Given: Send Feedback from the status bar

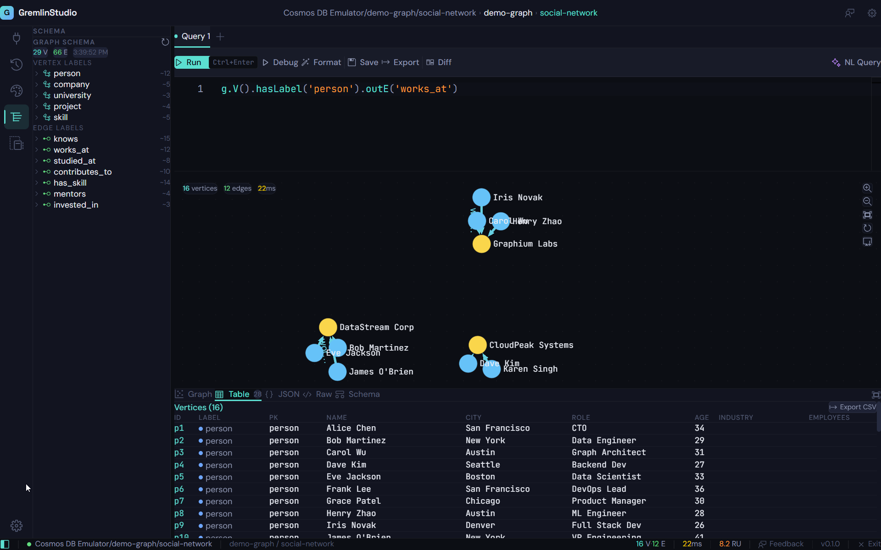Looking at the screenshot, I should click(x=786, y=544).
